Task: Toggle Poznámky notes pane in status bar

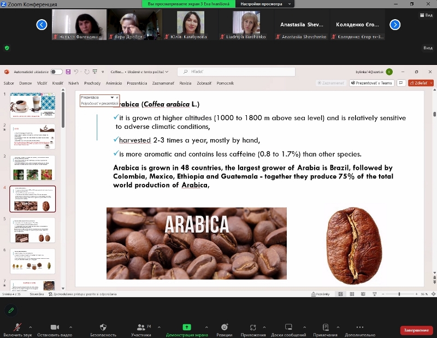Action: click(320, 294)
